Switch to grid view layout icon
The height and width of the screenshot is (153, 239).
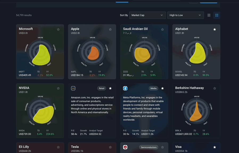pos(217,15)
